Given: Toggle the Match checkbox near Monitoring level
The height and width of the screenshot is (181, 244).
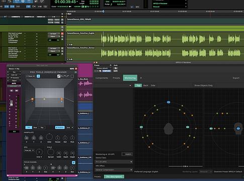Looking at the screenshot, I should [127, 154].
